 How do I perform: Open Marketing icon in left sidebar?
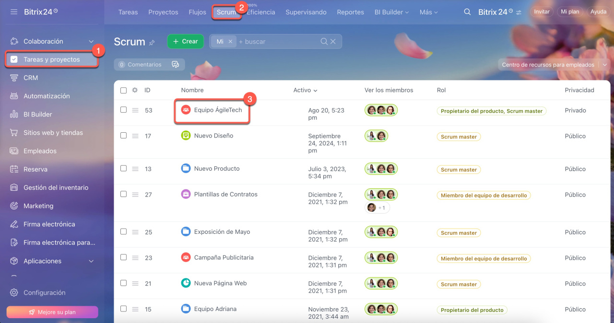[14, 206]
